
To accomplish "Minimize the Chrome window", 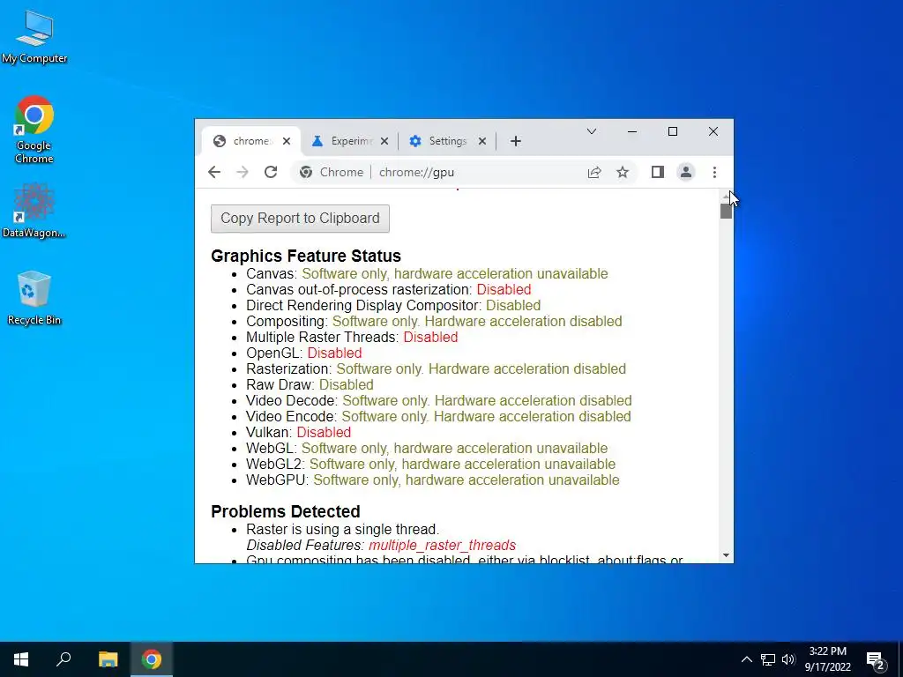I will (x=632, y=132).
